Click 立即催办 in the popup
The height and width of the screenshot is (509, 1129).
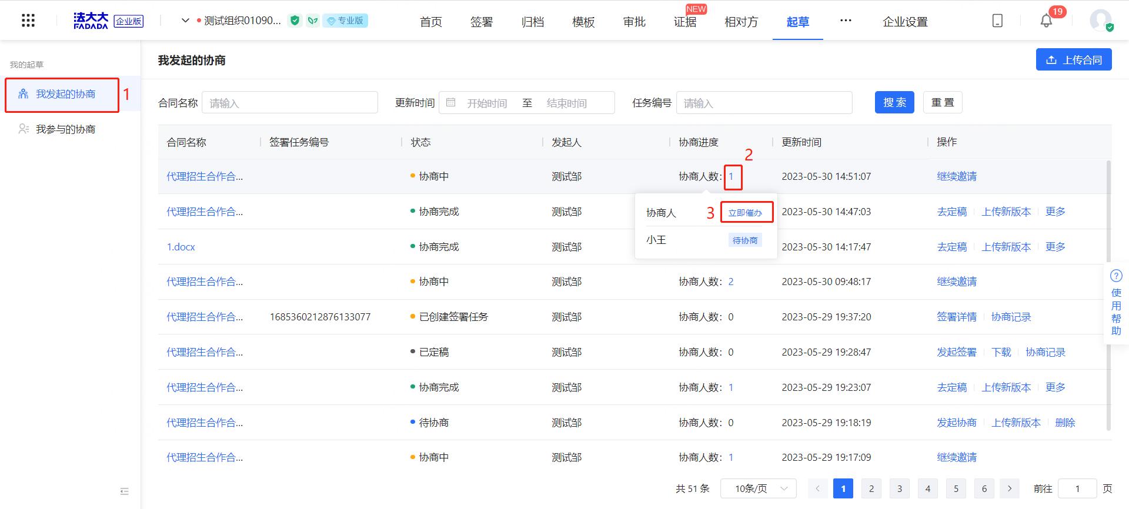(x=745, y=213)
